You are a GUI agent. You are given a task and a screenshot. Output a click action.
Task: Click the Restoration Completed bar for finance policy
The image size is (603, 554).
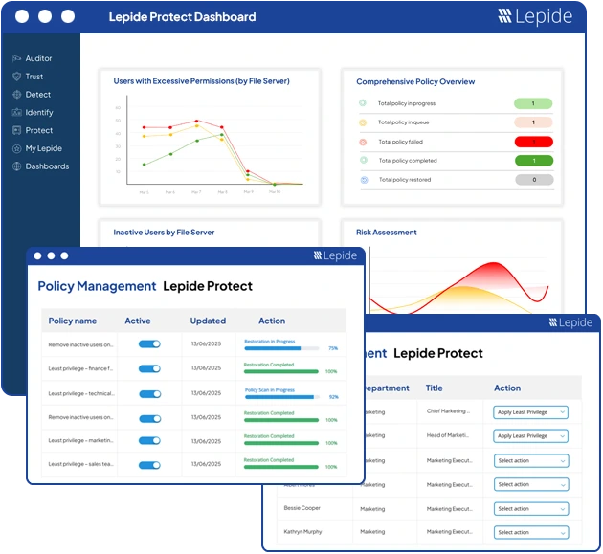point(281,372)
